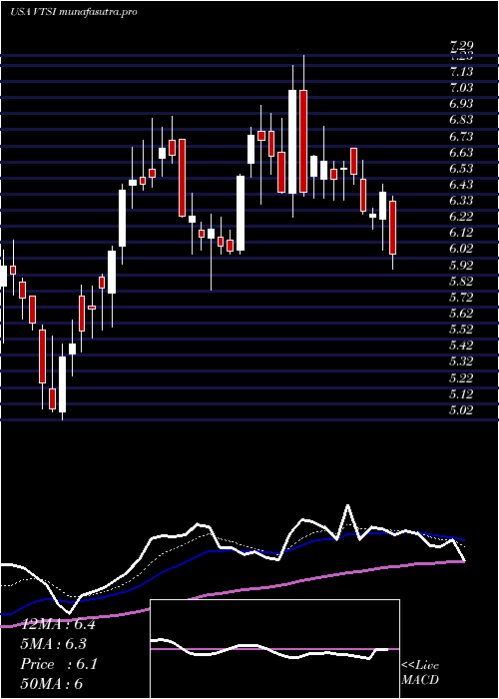This screenshot has width=499, height=699.
Task: Click the 5.02 price axis label
Action: [461, 410]
